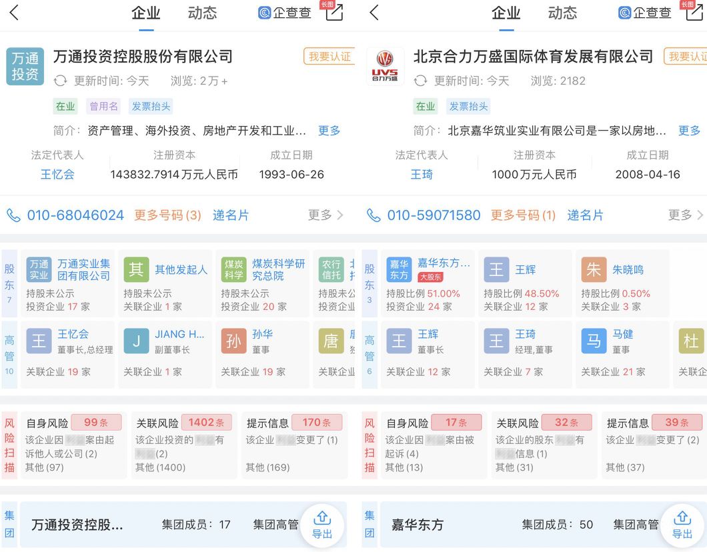Show 更多号码(3) for 万通投资控股
This screenshot has width=707, height=552.
[x=167, y=215]
